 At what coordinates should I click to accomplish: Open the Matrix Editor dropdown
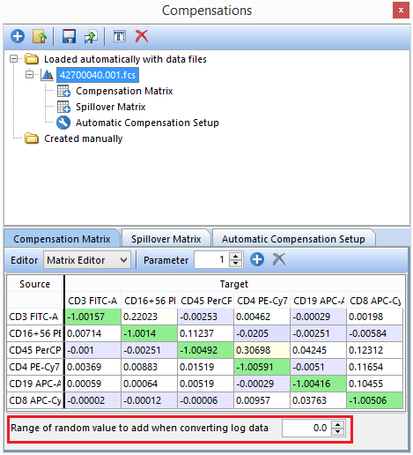click(87, 260)
